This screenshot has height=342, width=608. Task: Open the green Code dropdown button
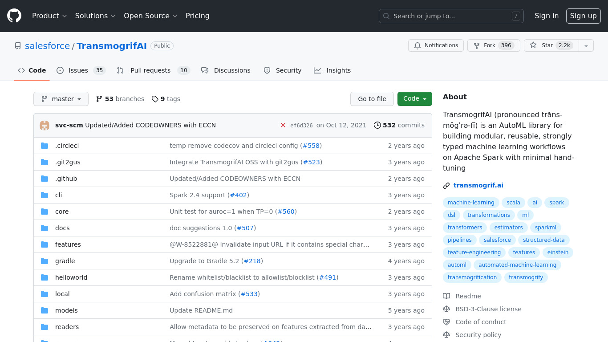(415, 99)
